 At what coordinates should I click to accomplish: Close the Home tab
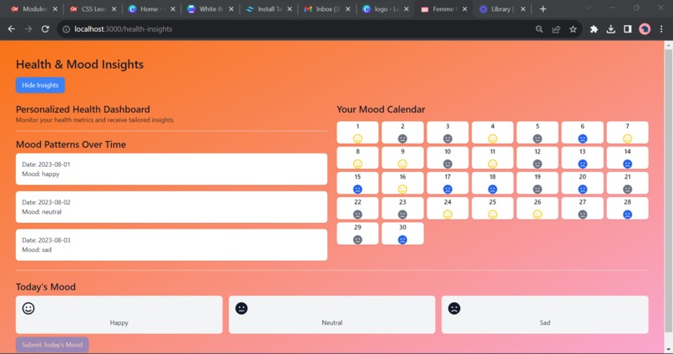tap(173, 9)
